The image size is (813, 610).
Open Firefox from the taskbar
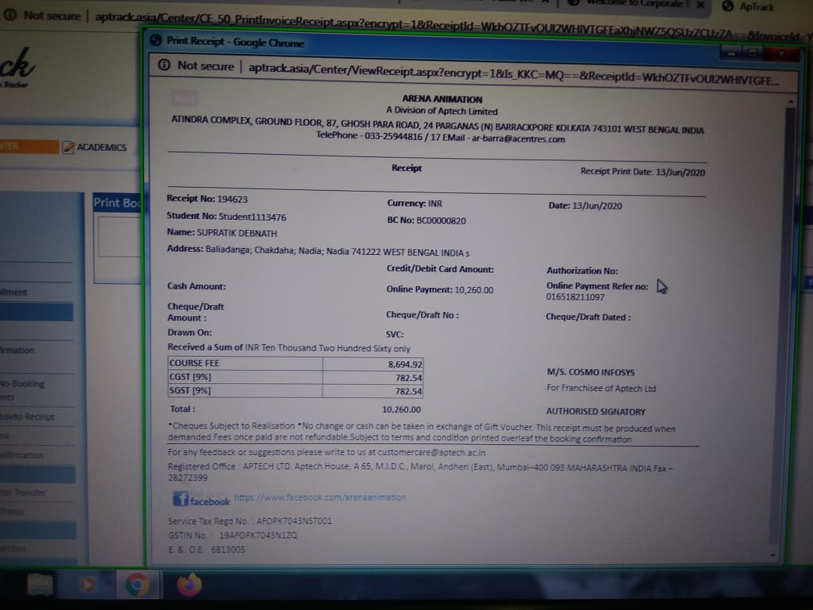click(x=188, y=585)
